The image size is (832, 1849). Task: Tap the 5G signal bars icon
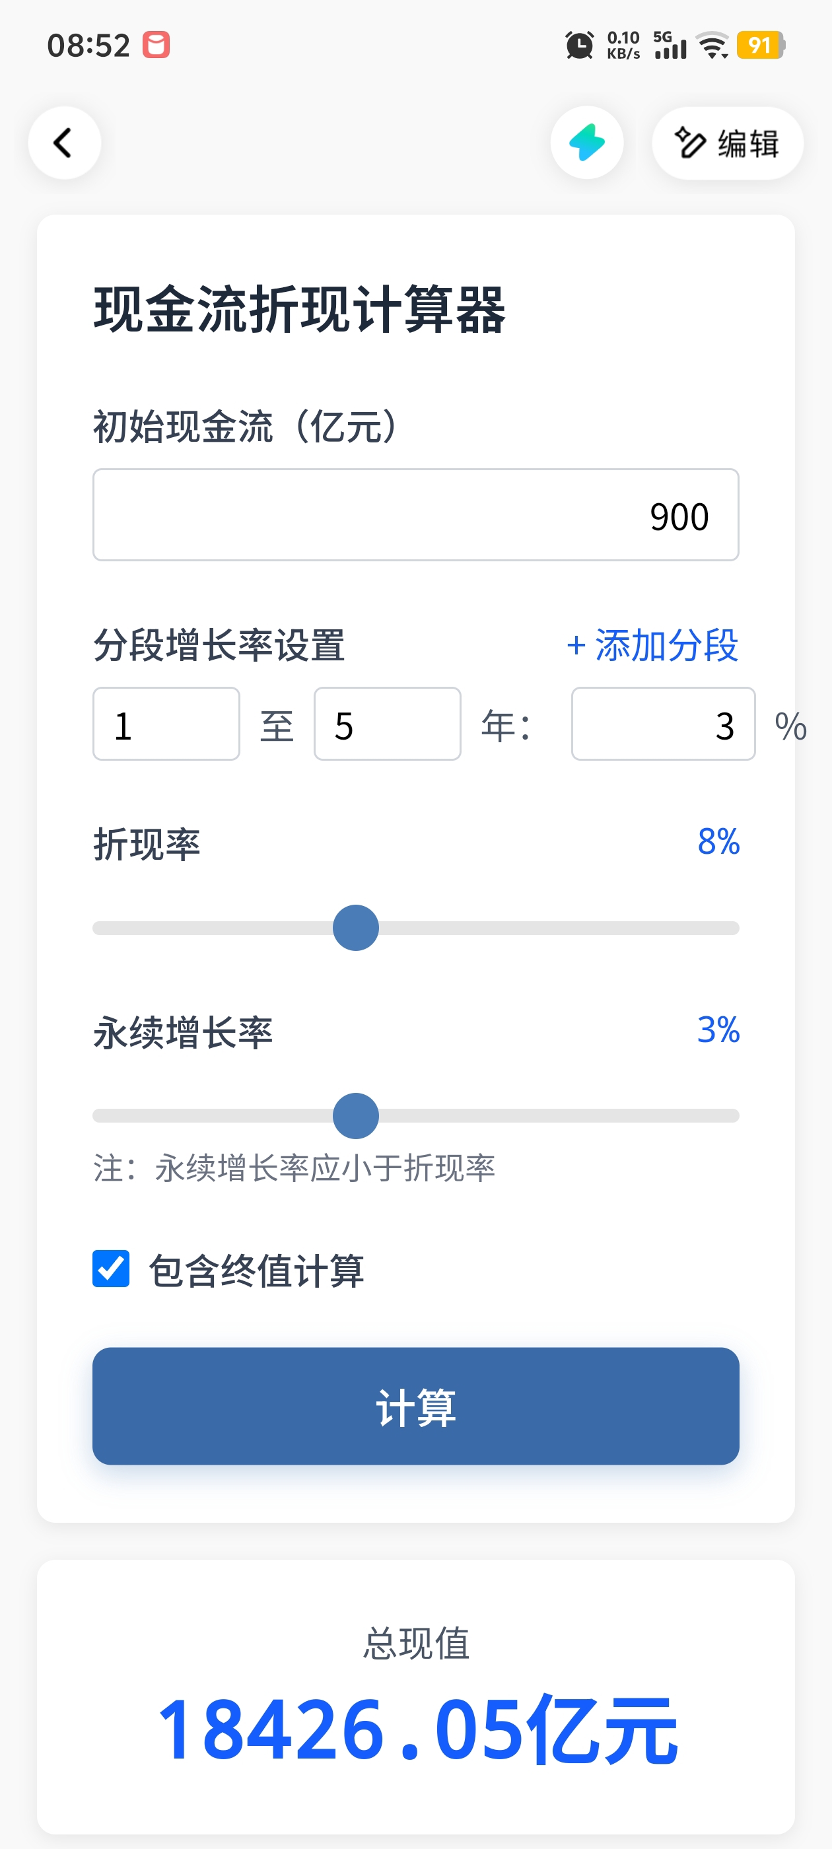point(669,45)
